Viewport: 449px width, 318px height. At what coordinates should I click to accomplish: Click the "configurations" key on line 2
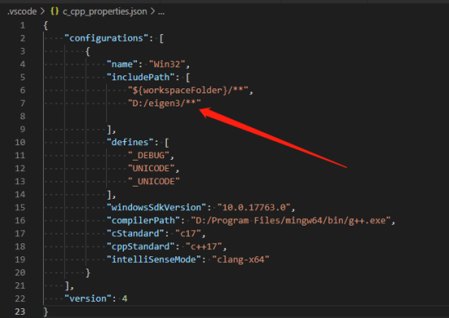click(x=106, y=38)
